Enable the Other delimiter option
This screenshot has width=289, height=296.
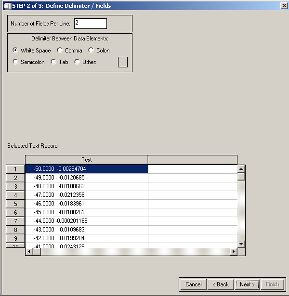tap(77, 62)
